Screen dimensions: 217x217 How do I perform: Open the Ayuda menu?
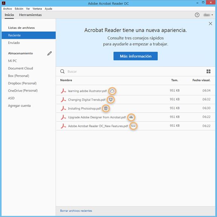(49, 9)
